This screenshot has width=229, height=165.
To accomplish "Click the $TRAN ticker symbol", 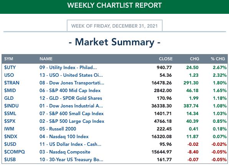I will point(12,83).
